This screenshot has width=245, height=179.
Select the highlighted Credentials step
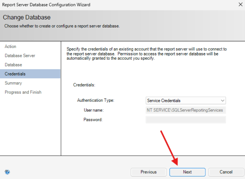(15, 74)
